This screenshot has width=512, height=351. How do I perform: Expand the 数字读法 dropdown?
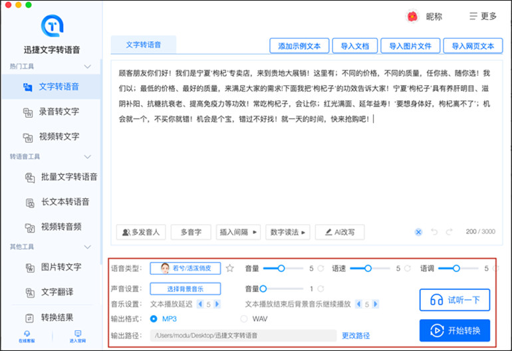[x=288, y=232]
